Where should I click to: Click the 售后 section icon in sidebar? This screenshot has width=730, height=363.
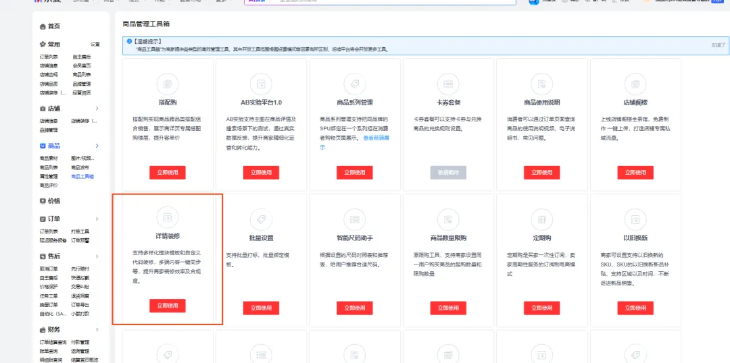tap(43, 256)
